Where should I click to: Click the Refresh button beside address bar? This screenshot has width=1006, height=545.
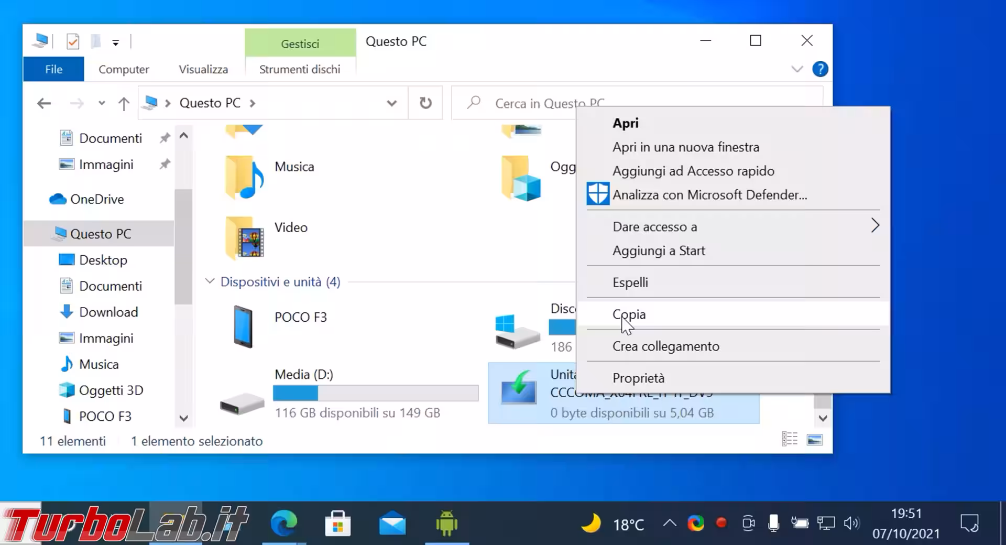(425, 103)
